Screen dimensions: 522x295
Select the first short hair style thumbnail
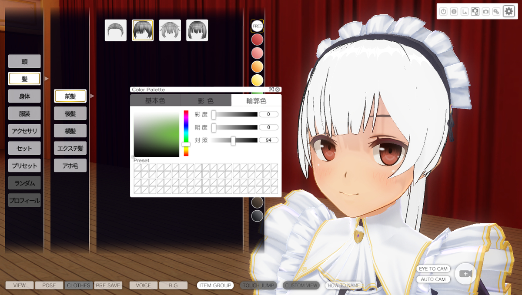point(116,30)
